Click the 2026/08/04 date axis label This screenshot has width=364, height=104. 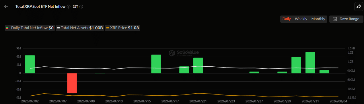click(x=338, y=101)
